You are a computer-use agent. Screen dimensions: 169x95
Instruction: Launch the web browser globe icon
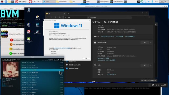coord(6,2)
